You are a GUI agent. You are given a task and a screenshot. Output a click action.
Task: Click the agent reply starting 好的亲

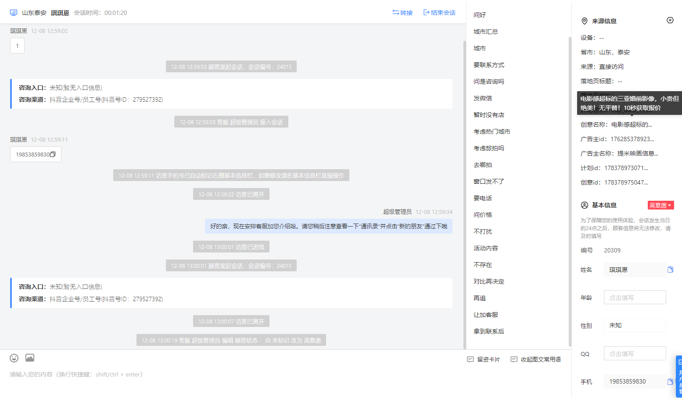coord(329,226)
